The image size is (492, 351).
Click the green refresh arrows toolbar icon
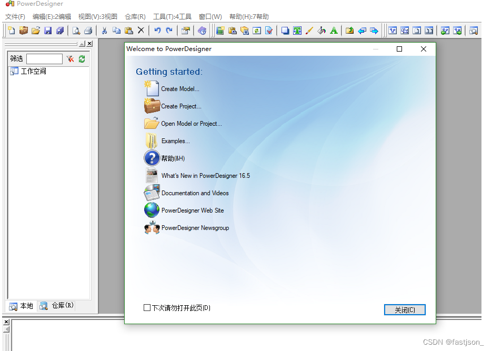(x=257, y=31)
